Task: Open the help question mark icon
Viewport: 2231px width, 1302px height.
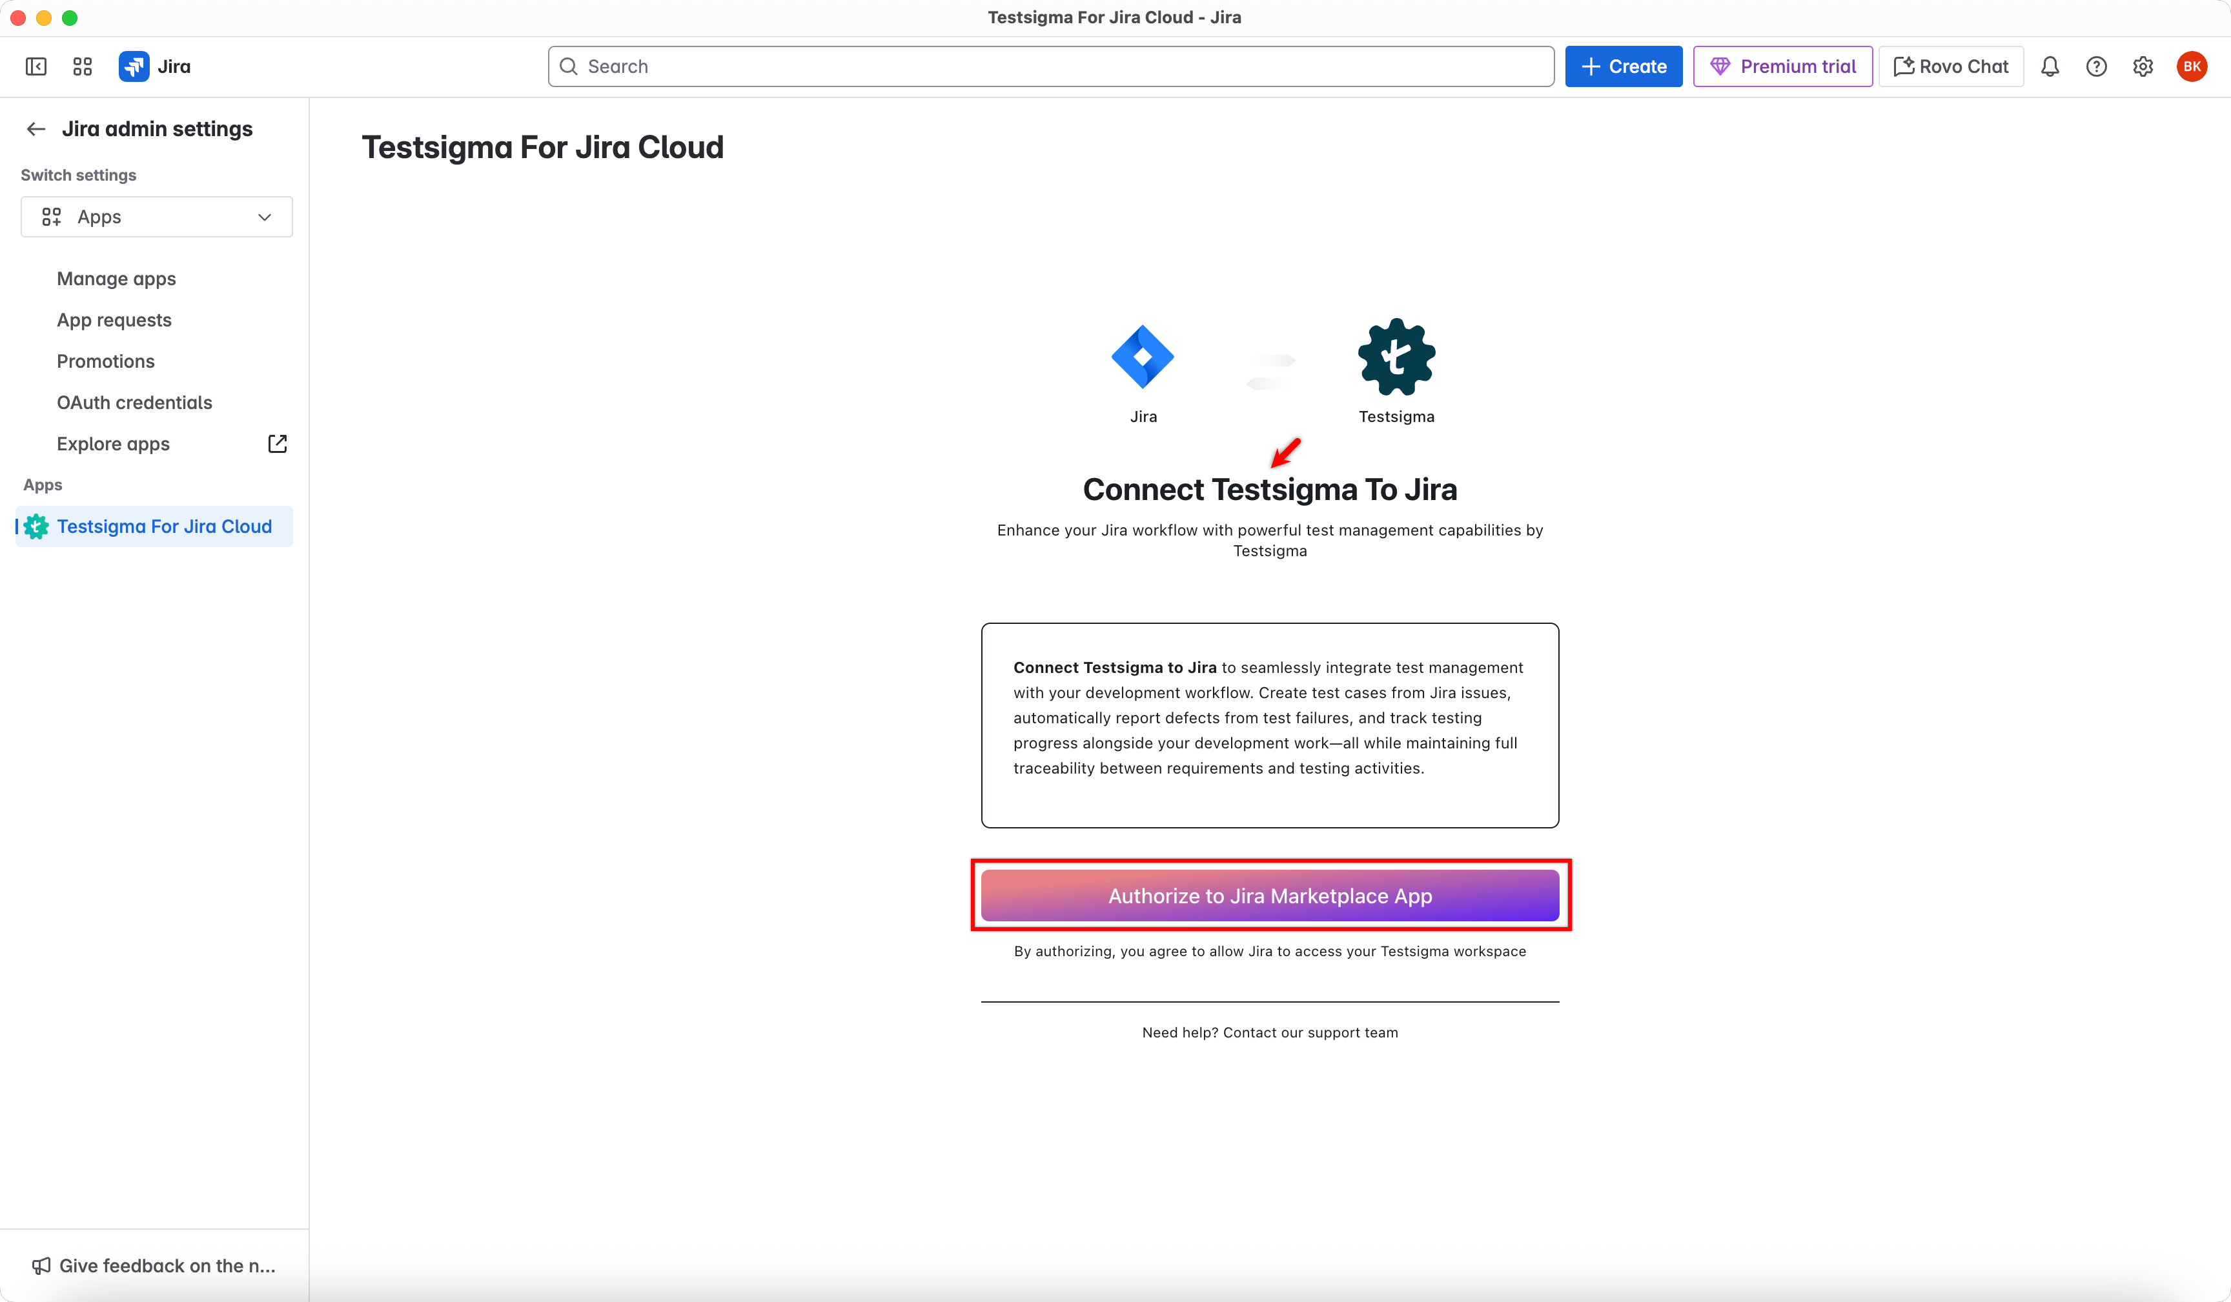Action: click(x=2097, y=66)
